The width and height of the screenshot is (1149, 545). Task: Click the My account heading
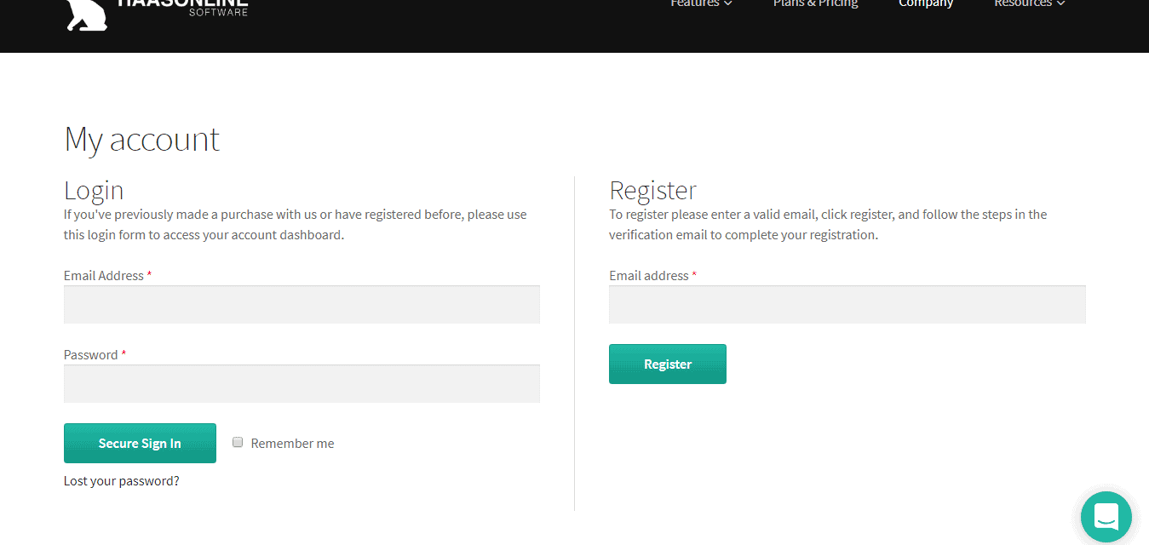(x=141, y=139)
